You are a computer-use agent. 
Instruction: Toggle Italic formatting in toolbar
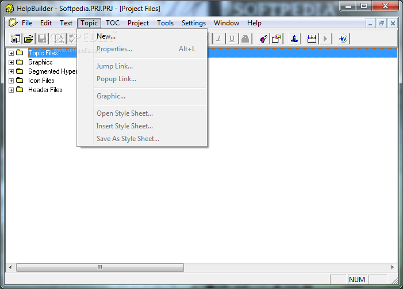(x=218, y=39)
